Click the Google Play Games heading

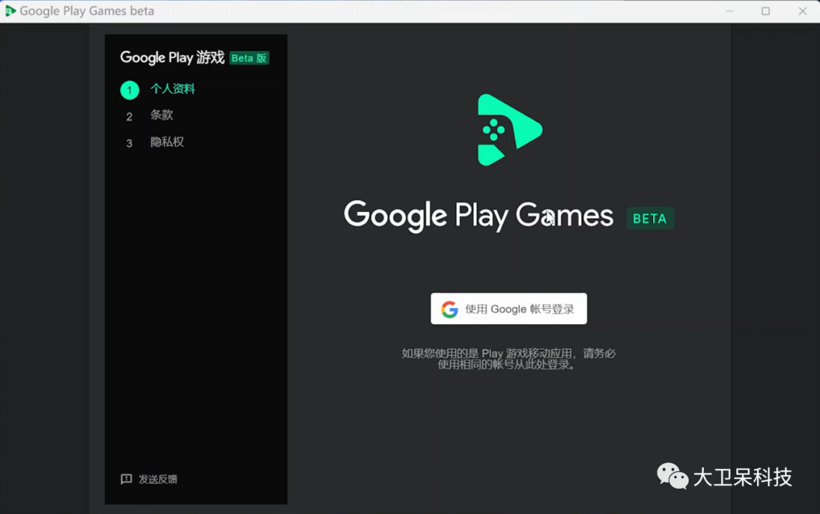(x=478, y=216)
